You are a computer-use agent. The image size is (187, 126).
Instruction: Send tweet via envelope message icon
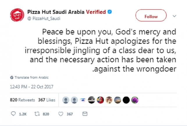85,114
